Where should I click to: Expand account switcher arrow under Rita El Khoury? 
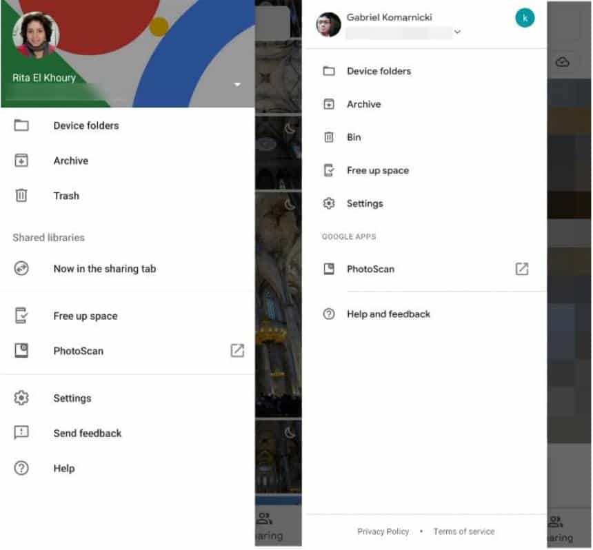point(237,84)
